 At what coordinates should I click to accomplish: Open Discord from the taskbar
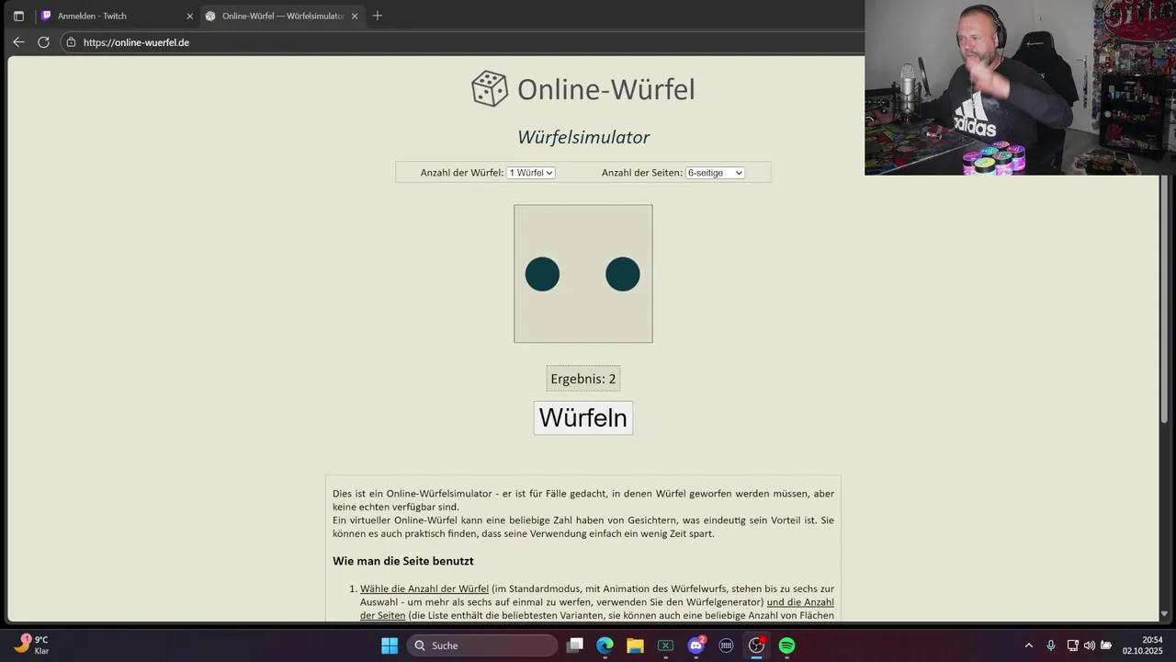coord(696,645)
